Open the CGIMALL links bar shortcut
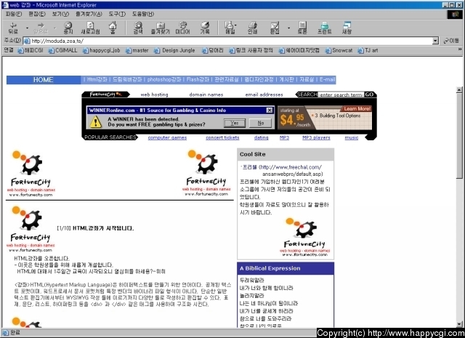Viewport: 465px width, 338px height. [x=63, y=50]
